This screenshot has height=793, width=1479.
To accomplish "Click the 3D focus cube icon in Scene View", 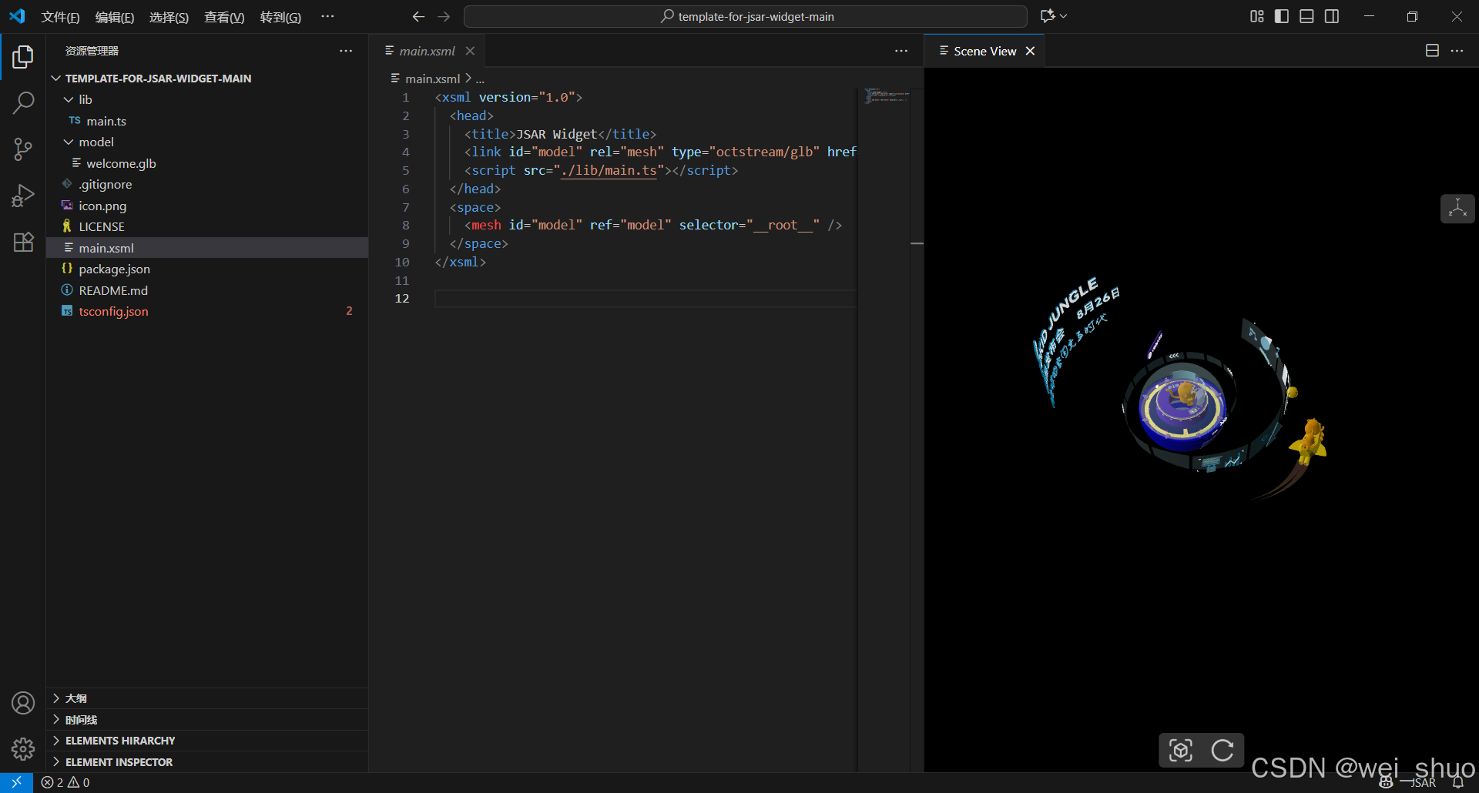I will tap(1180, 750).
